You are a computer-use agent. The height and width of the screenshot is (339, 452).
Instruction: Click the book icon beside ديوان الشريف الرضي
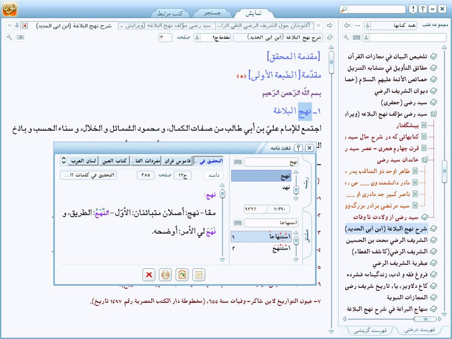433,91
